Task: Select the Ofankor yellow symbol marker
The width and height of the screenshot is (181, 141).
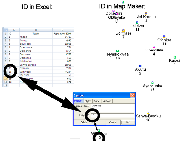Action: [164, 36]
